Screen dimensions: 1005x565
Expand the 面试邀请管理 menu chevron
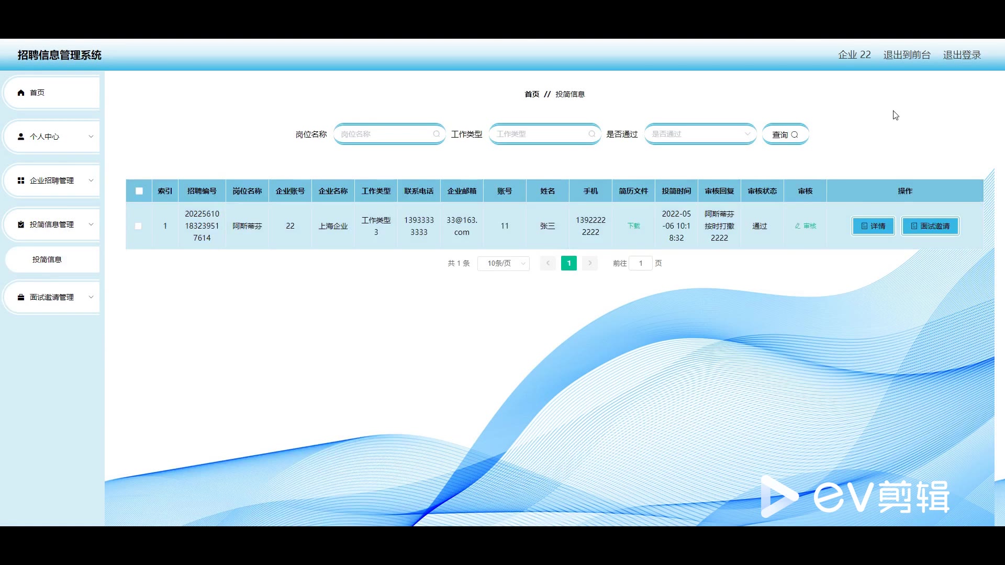[91, 297]
